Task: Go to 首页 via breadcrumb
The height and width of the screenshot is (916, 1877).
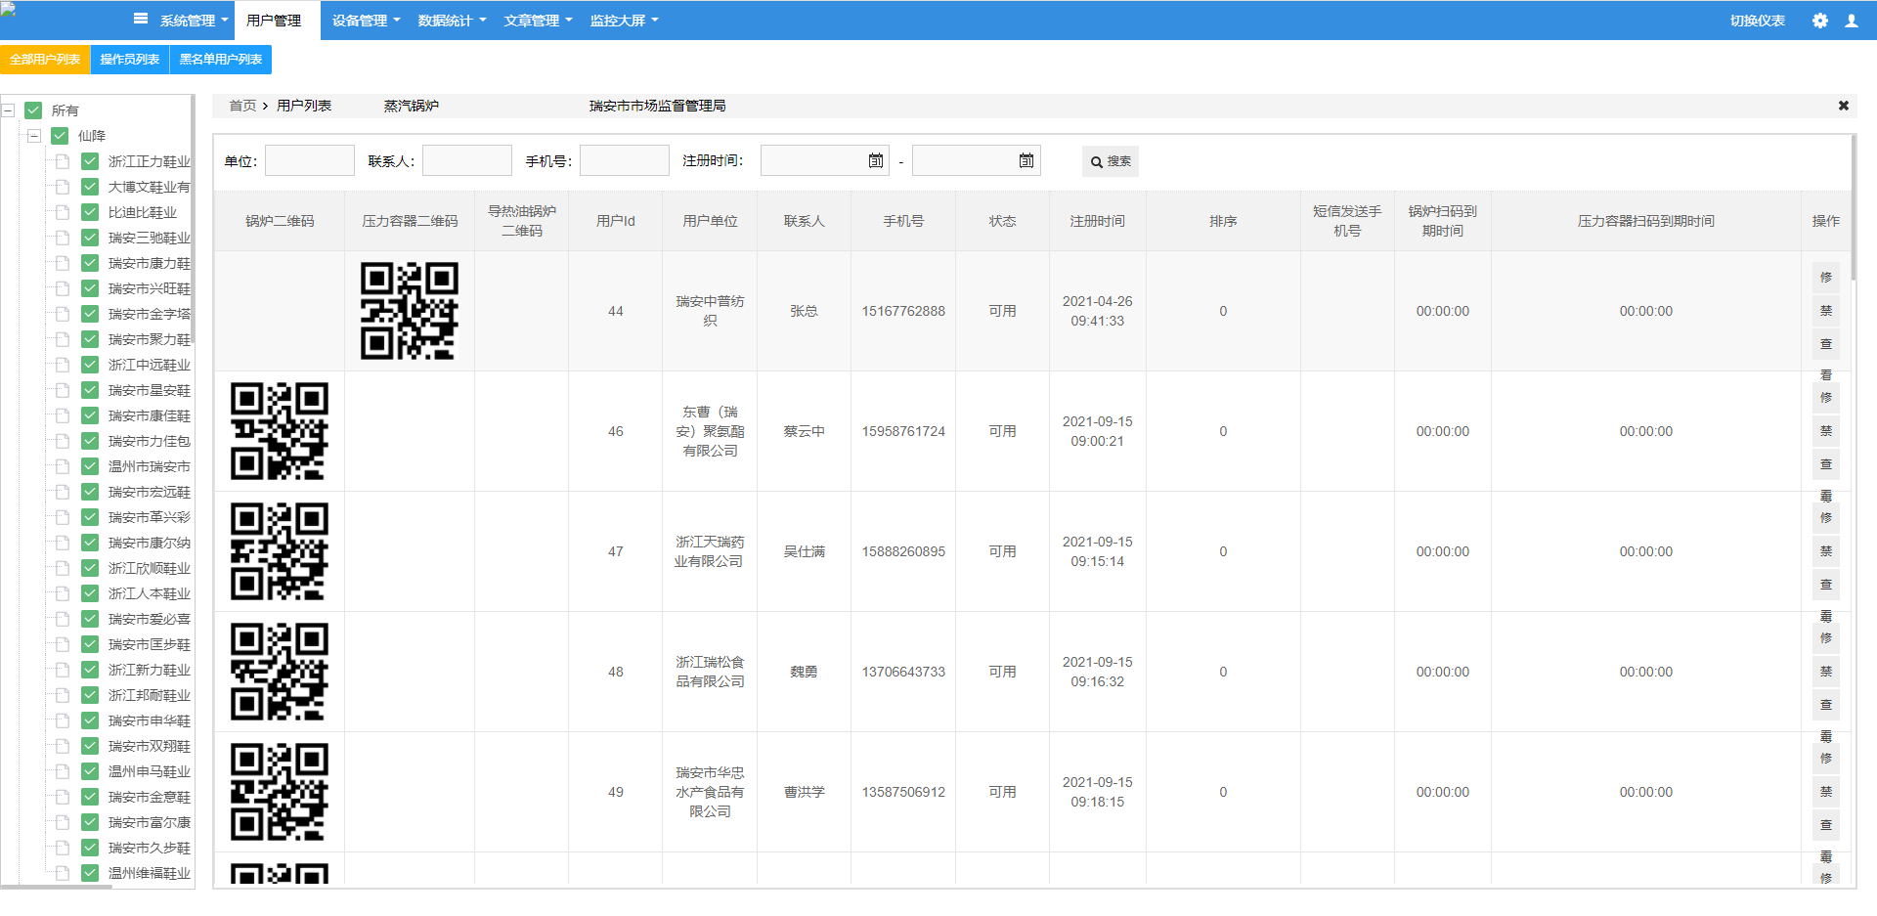Action: (x=242, y=106)
